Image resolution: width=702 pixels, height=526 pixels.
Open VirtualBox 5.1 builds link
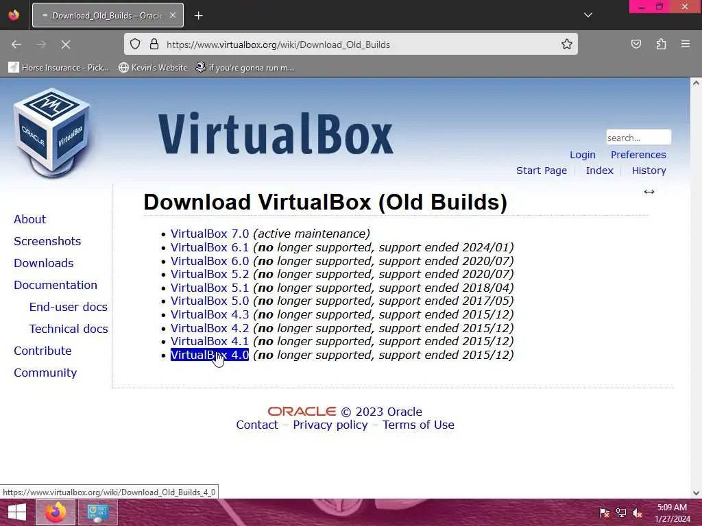pyautogui.click(x=210, y=288)
